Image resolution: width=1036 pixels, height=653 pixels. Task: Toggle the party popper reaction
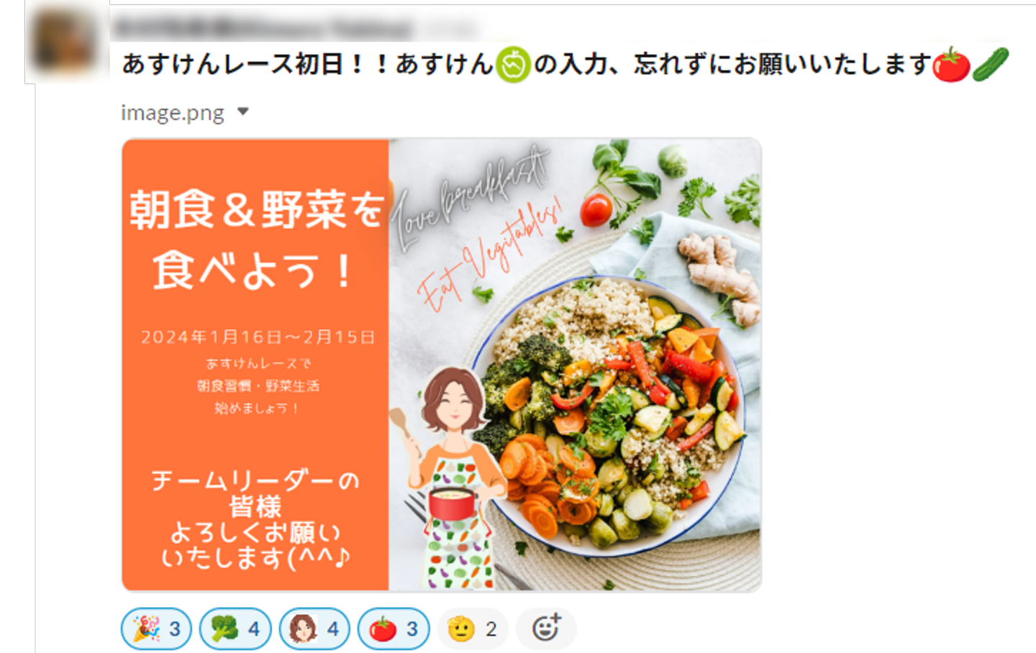click(x=156, y=629)
